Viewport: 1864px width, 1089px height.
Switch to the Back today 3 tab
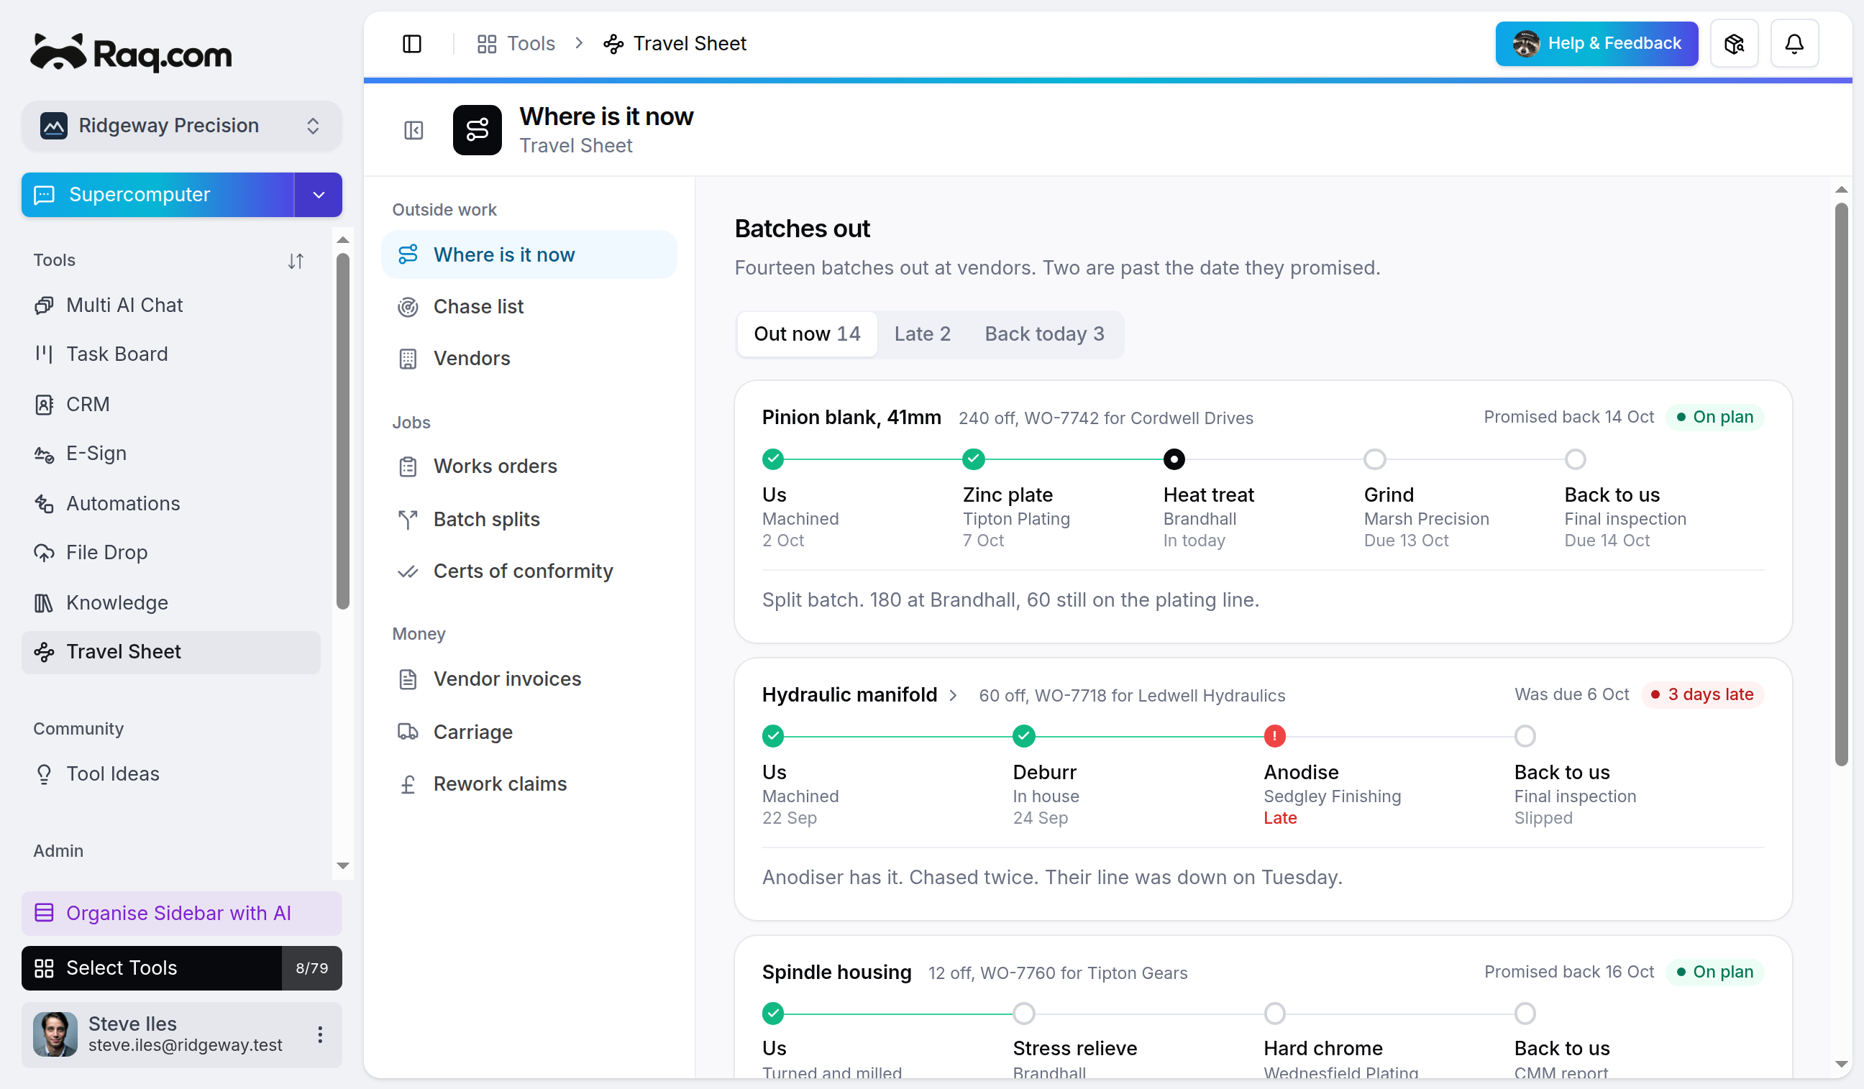pos(1043,334)
